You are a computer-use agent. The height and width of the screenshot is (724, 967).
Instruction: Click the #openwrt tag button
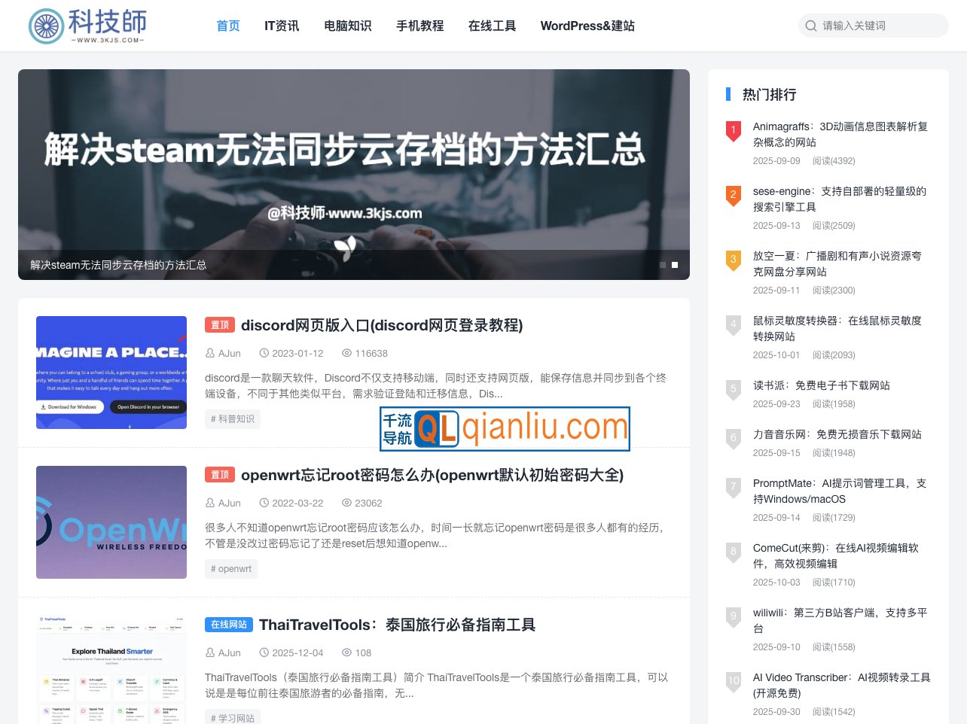(x=230, y=568)
